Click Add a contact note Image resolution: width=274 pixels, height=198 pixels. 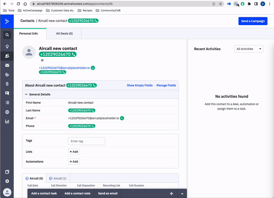click(x=78, y=193)
